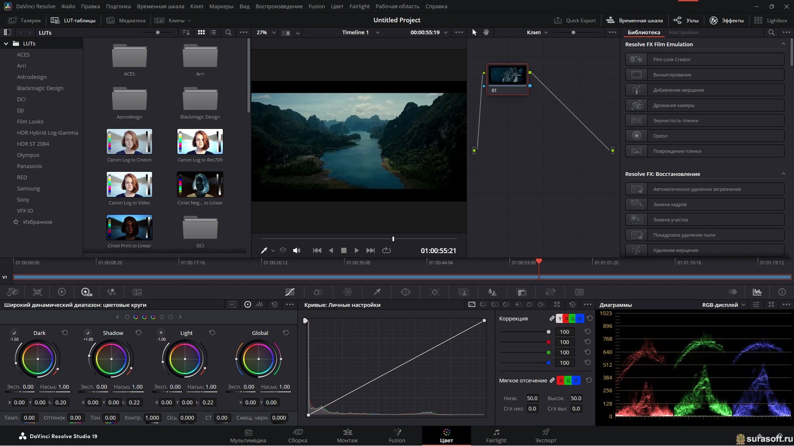Open RGB Mixer palette icon

[x=111, y=292]
